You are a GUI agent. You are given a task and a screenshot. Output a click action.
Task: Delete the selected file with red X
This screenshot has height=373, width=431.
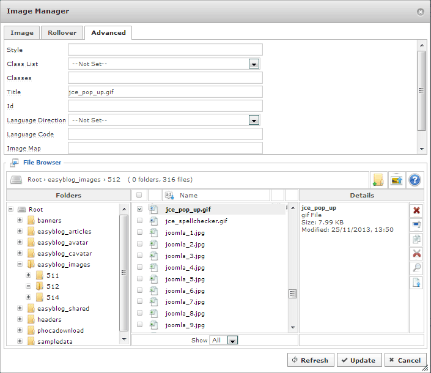coord(417,210)
